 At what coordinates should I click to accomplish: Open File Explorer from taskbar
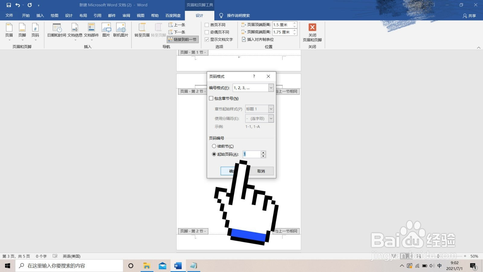coord(147,266)
